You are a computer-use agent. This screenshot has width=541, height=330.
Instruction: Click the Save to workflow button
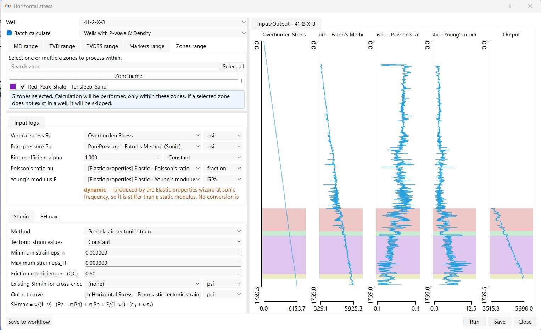[x=29, y=322]
